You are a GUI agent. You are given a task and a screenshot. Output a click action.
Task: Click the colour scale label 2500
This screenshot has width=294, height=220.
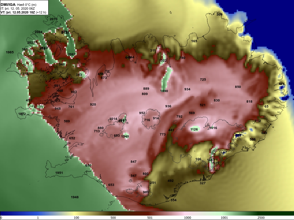click(x=261, y=218)
